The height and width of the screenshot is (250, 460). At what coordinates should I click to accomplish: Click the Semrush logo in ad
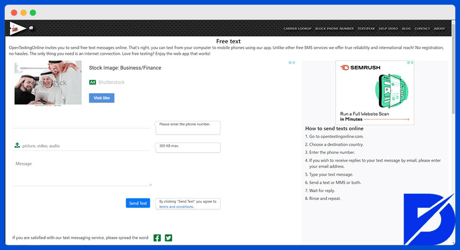tap(360, 68)
